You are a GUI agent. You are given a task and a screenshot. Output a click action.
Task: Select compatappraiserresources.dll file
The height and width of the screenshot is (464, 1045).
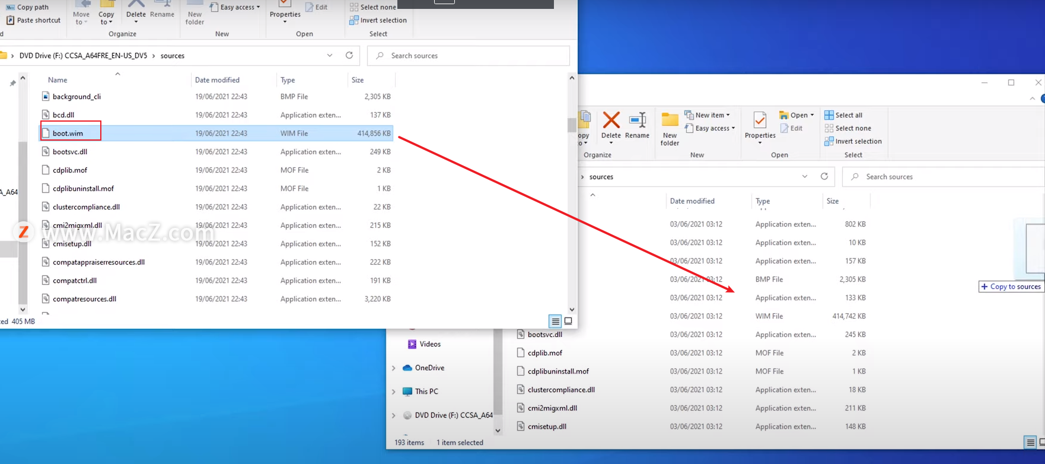(98, 262)
